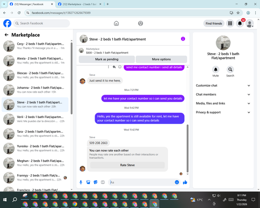Open more options dots beside top message
The height and width of the screenshot is (208, 260).
[109, 67]
